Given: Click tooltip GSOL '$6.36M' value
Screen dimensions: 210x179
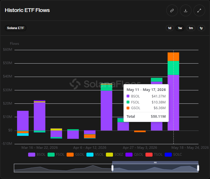Looking at the screenshot, I should [159, 108].
